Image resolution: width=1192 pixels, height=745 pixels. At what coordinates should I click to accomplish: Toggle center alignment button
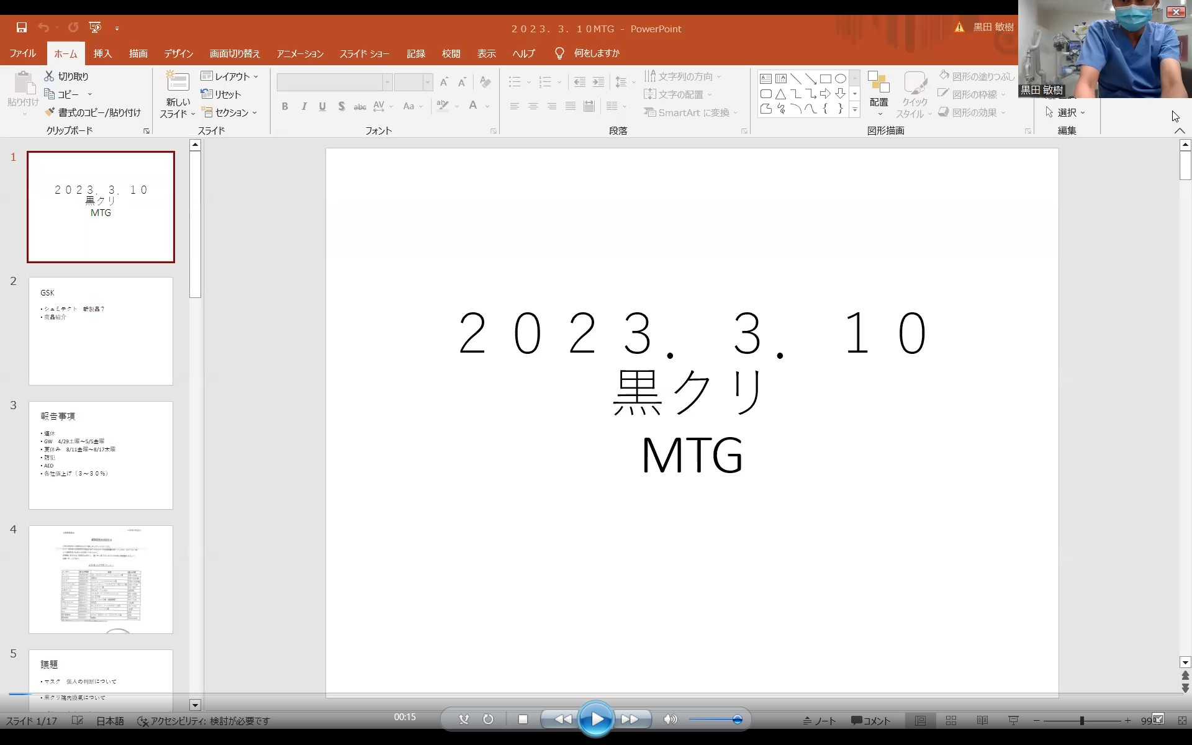pos(533,106)
